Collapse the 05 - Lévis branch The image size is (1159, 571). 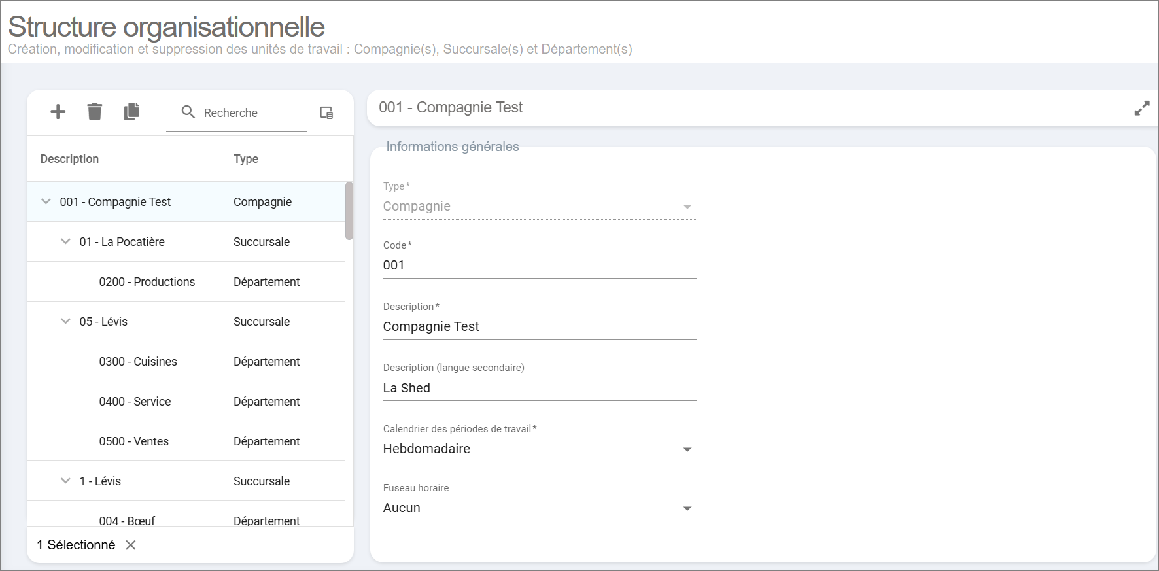tap(65, 321)
